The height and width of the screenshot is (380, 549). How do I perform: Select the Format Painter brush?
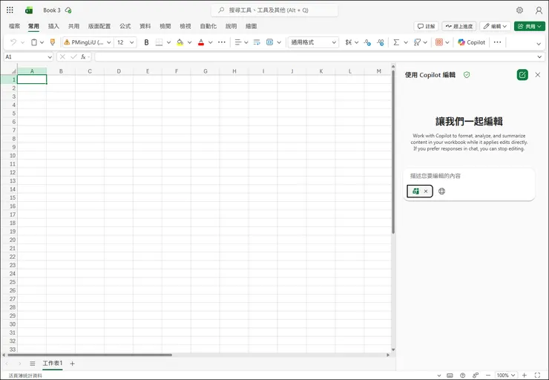53,42
